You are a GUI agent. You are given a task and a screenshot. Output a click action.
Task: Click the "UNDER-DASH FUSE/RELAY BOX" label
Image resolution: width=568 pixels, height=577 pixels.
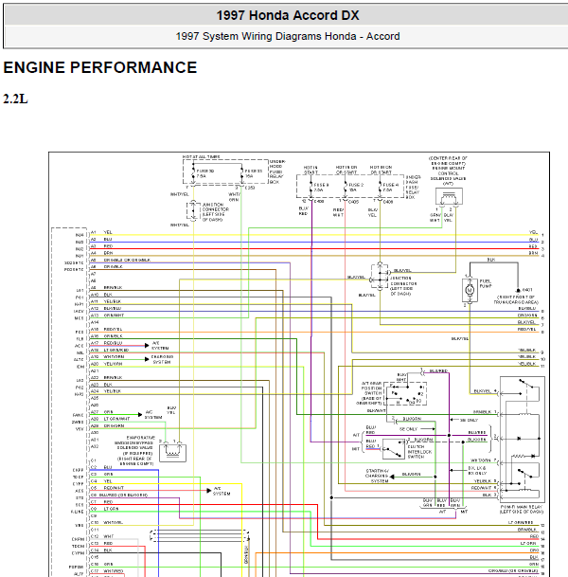413,187
